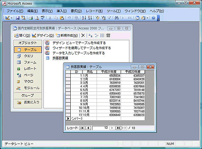The width and height of the screenshot is (202, 149).
Task: Sort descending with the Z-A icon
Action: (x=90, y=18)
